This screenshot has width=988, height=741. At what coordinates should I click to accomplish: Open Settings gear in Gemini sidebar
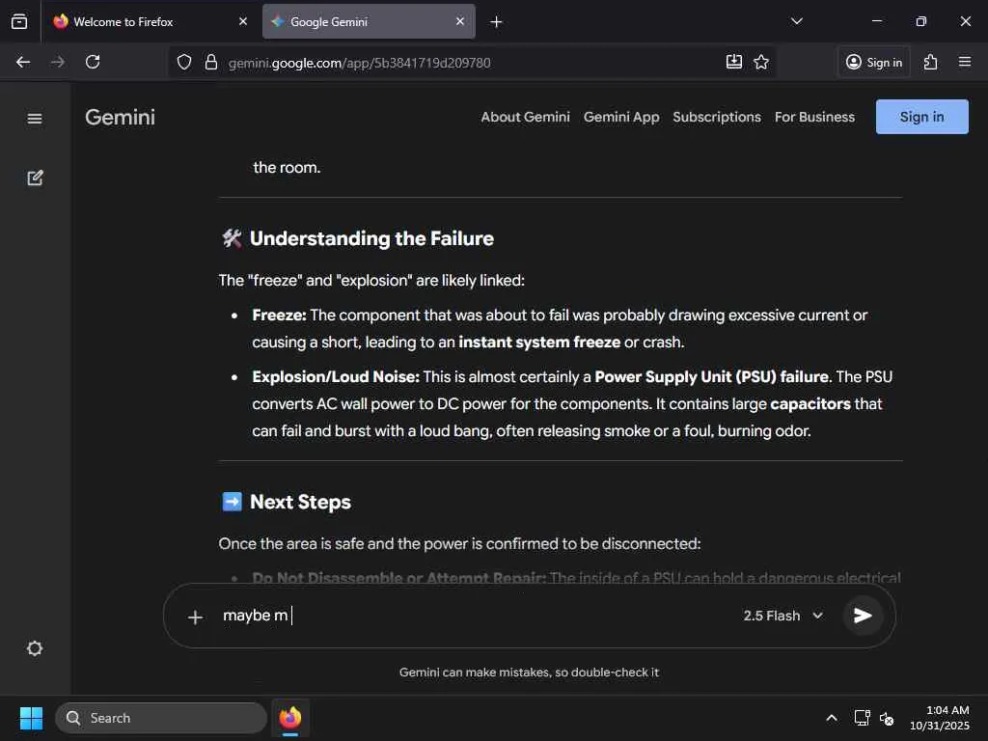point(35,648)
